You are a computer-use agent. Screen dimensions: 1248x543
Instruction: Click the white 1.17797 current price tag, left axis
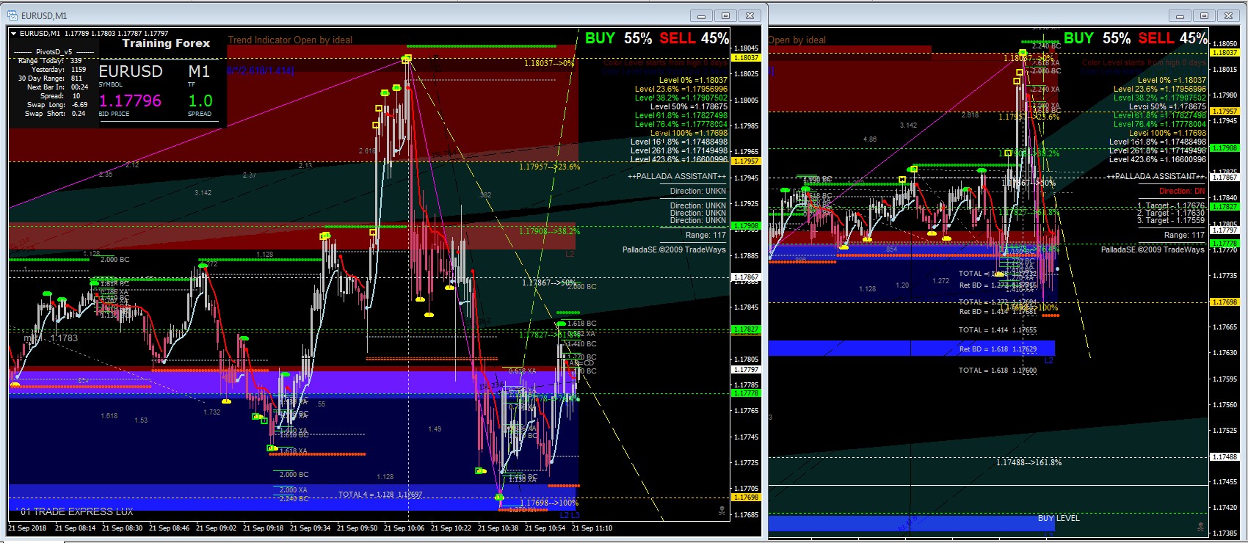point(747,370)
